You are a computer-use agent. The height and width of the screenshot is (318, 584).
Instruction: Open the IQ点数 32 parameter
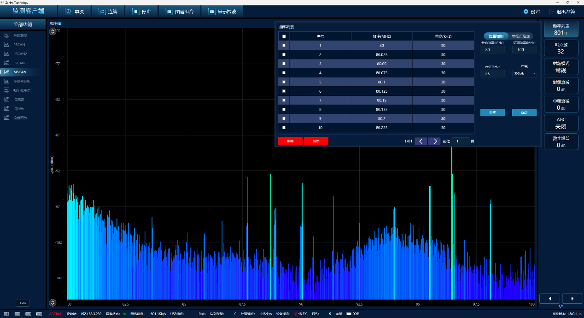[x=561, y=48]
